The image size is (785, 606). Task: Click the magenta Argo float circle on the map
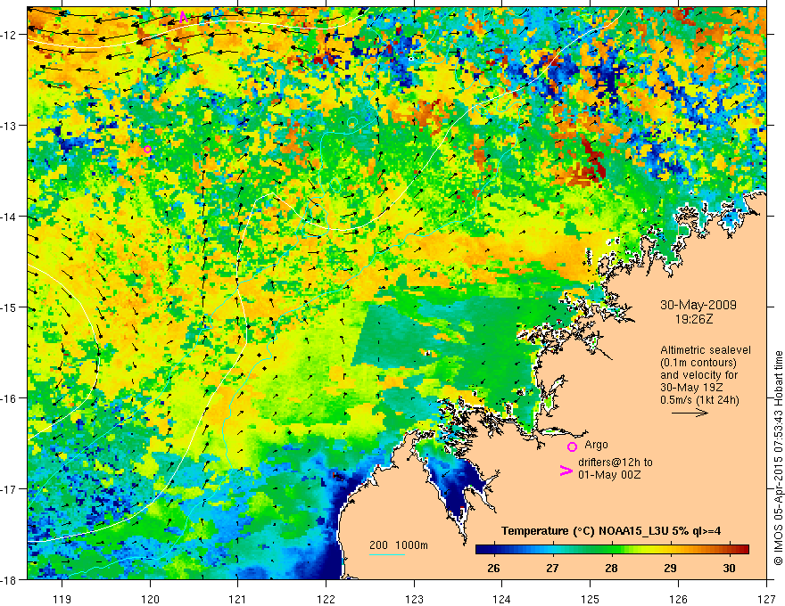[x=147, y=149]
